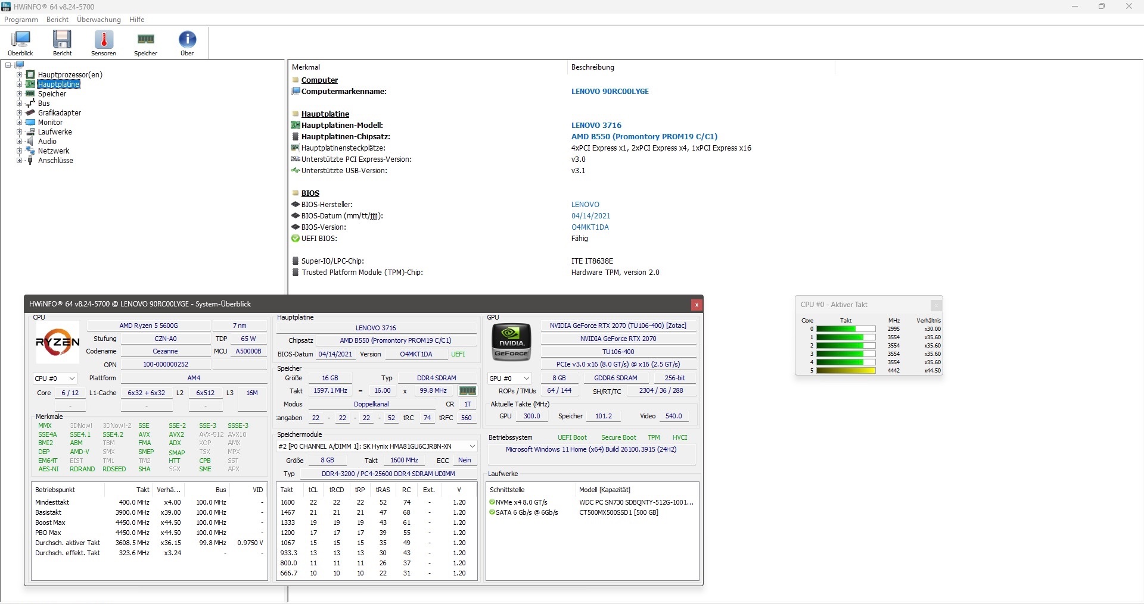Image resolution: width=1144 pixels, height=604 pixels.
Task: Click the Beschreibung column header
Action: click(x=700, y=67)
